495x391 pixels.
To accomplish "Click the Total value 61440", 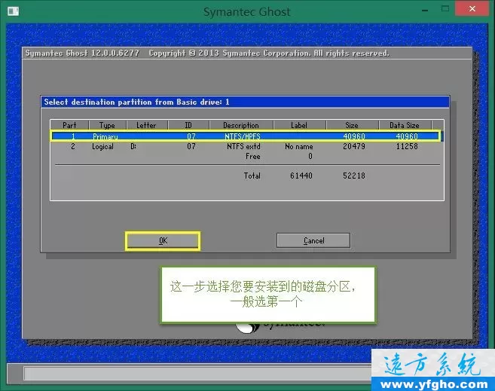I will click(301, 176).
